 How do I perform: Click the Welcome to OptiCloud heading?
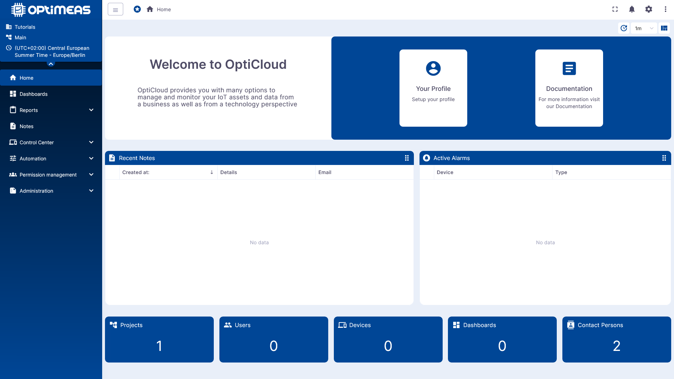coord(218,64)
